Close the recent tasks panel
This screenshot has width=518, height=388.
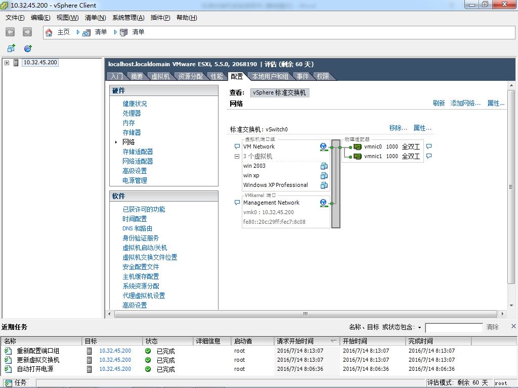(x=513, y=326)
